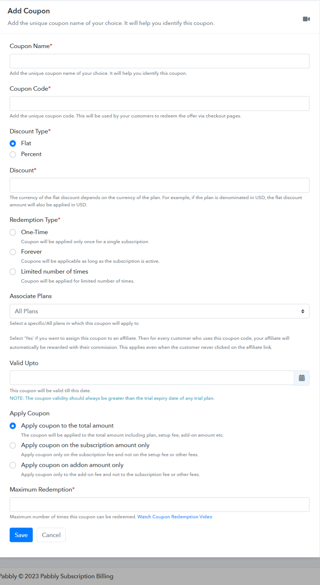
Task: Open Watch Coupon Redemption Video link
Action: [175, 517]
